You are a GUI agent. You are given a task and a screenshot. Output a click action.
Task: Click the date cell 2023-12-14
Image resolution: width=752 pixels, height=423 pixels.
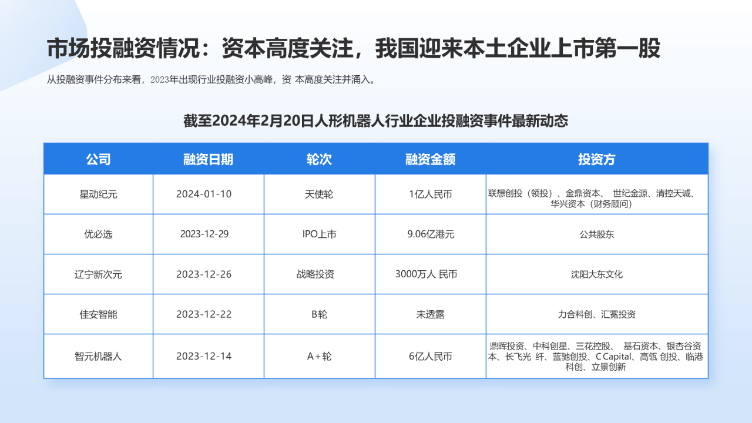click(x=209, y=356)
